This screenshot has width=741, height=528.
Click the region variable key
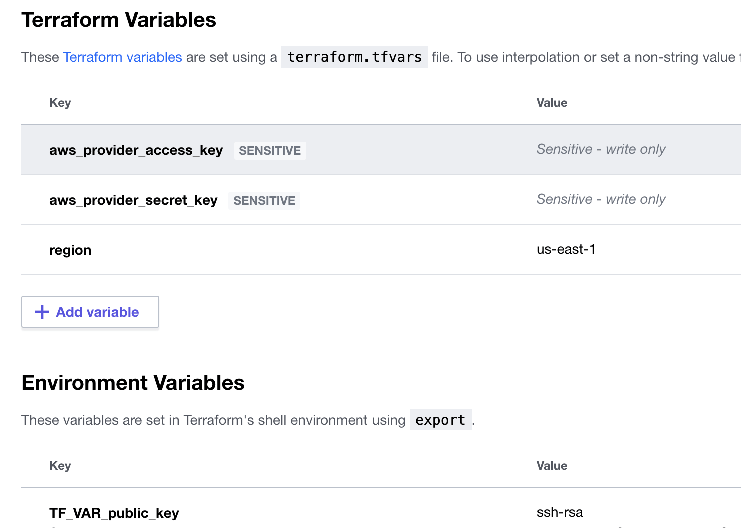[x=70, y=250]
